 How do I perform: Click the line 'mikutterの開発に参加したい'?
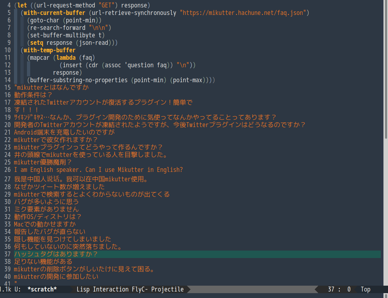pos(56,277)
